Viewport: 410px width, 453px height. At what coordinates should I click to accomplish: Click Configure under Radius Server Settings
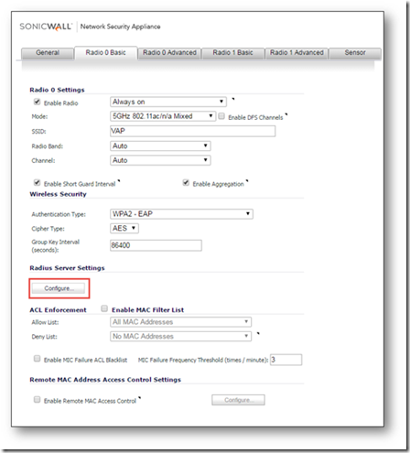pyautogui.click(x=59, y=288)
